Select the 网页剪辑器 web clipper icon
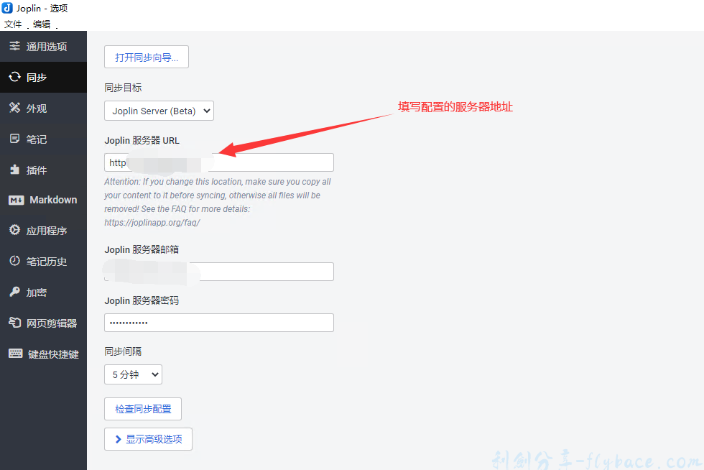704x470 pixels. click(x=43, y=323)
